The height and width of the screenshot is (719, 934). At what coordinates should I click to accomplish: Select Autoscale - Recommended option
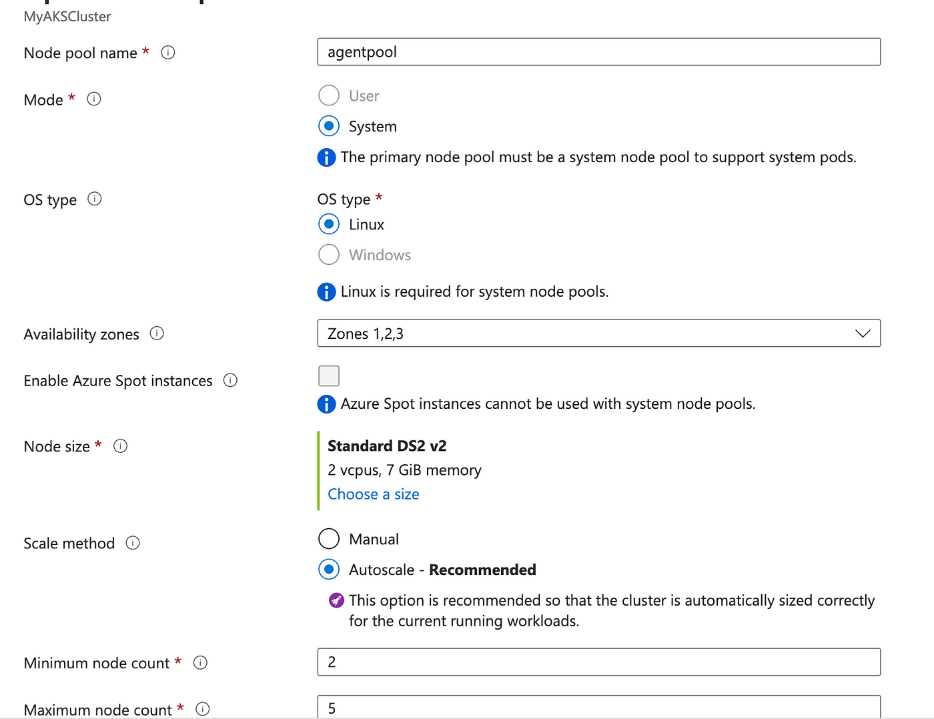329,569
